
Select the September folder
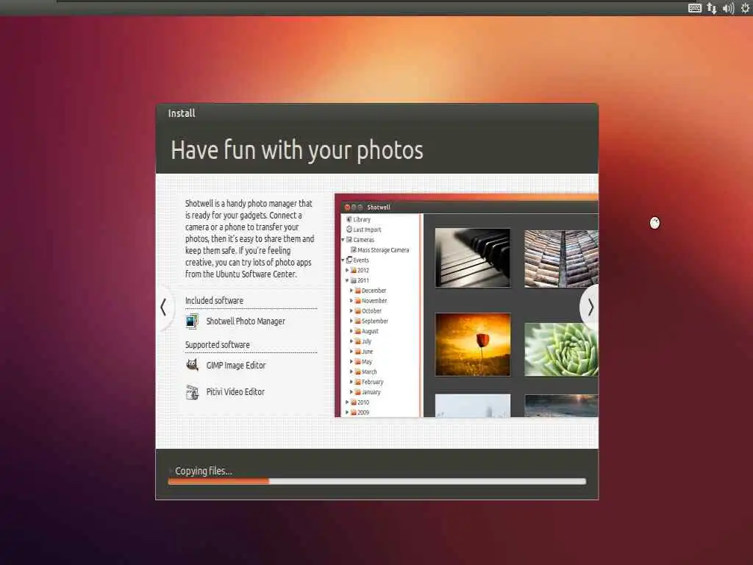pos(371,321)
